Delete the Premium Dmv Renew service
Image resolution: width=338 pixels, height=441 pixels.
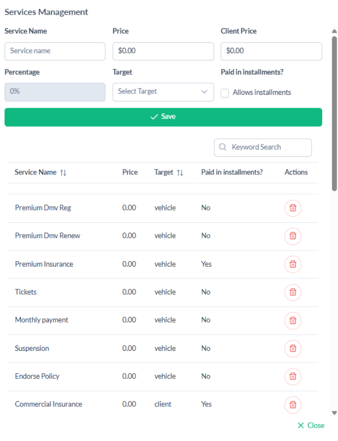[293, 236]
